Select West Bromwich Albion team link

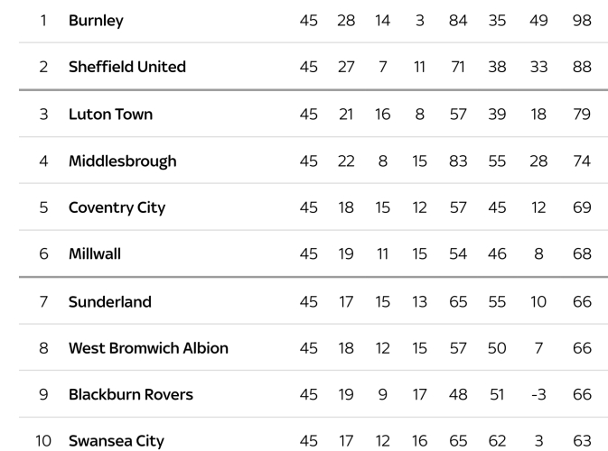(x=148, y=348)
